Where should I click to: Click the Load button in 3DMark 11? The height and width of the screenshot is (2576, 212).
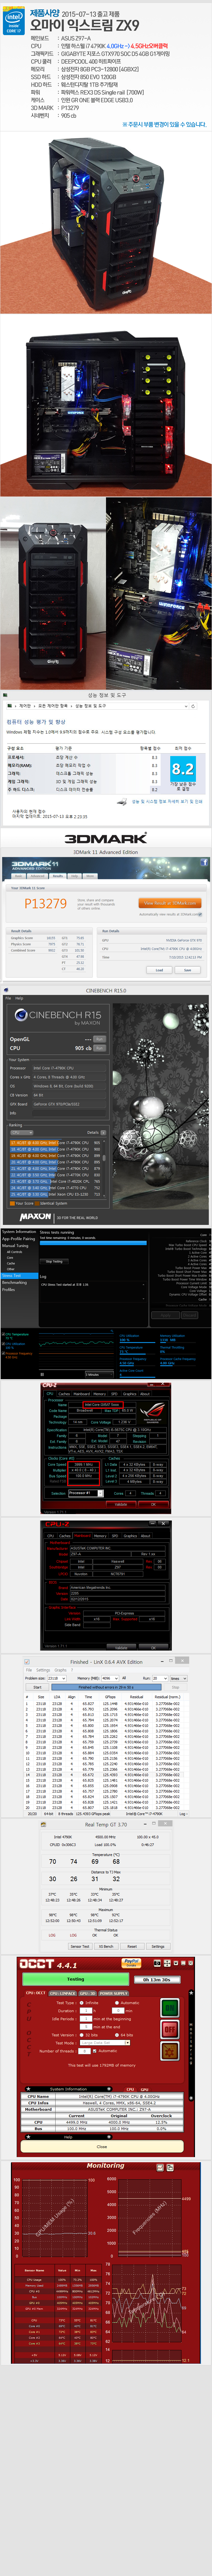click(159, 970)
